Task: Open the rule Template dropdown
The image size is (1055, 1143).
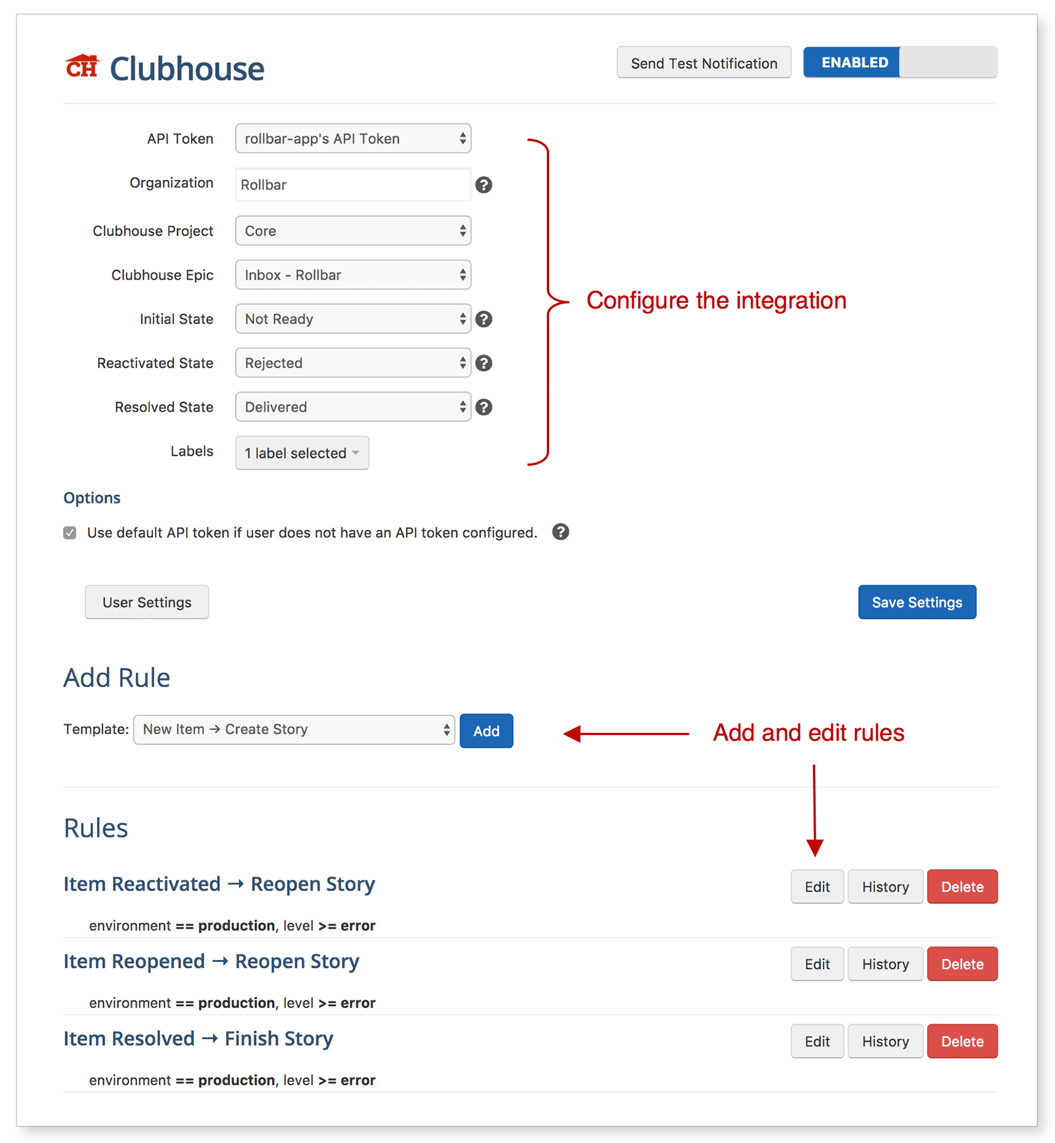Action: [x=294, y=729]
